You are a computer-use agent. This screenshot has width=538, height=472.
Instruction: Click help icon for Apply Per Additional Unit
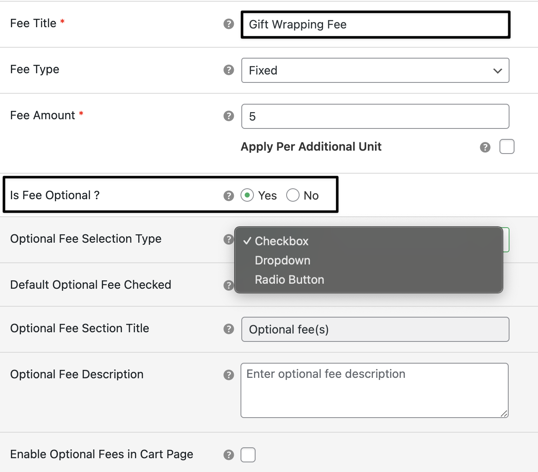485,147
